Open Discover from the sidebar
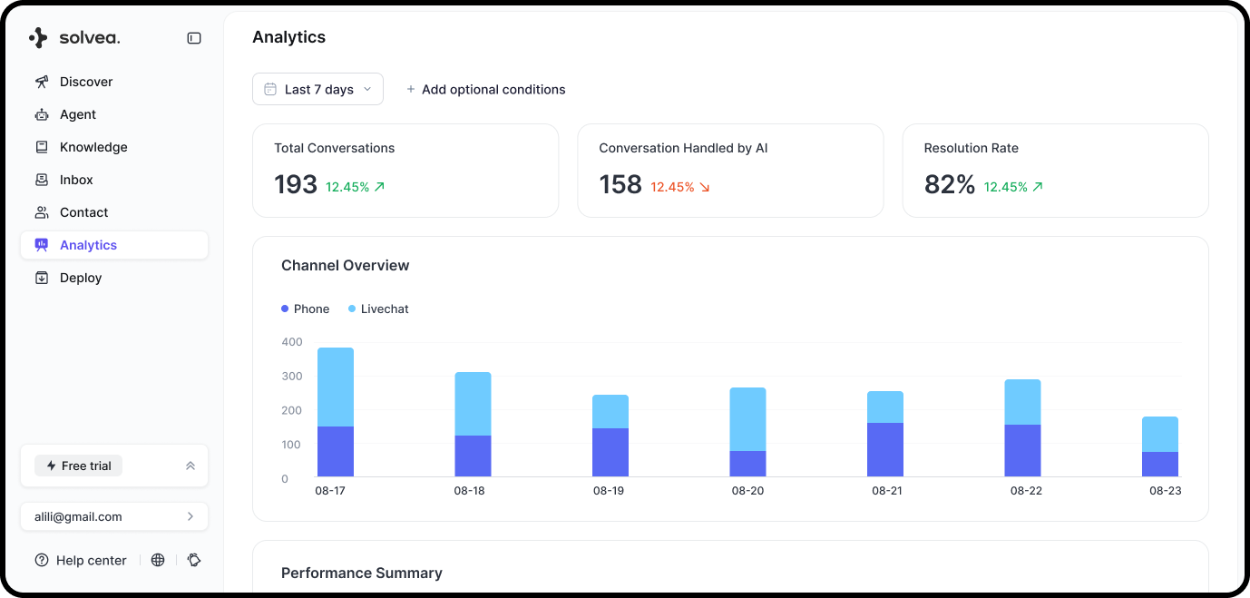 [x=43, y=82]
